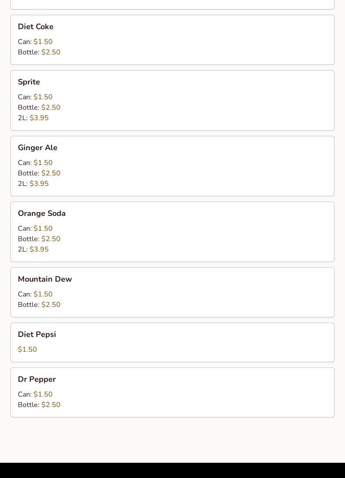Select Ginger Ale bottle price $2.50

pyautogui.click(x=51, y=173)
